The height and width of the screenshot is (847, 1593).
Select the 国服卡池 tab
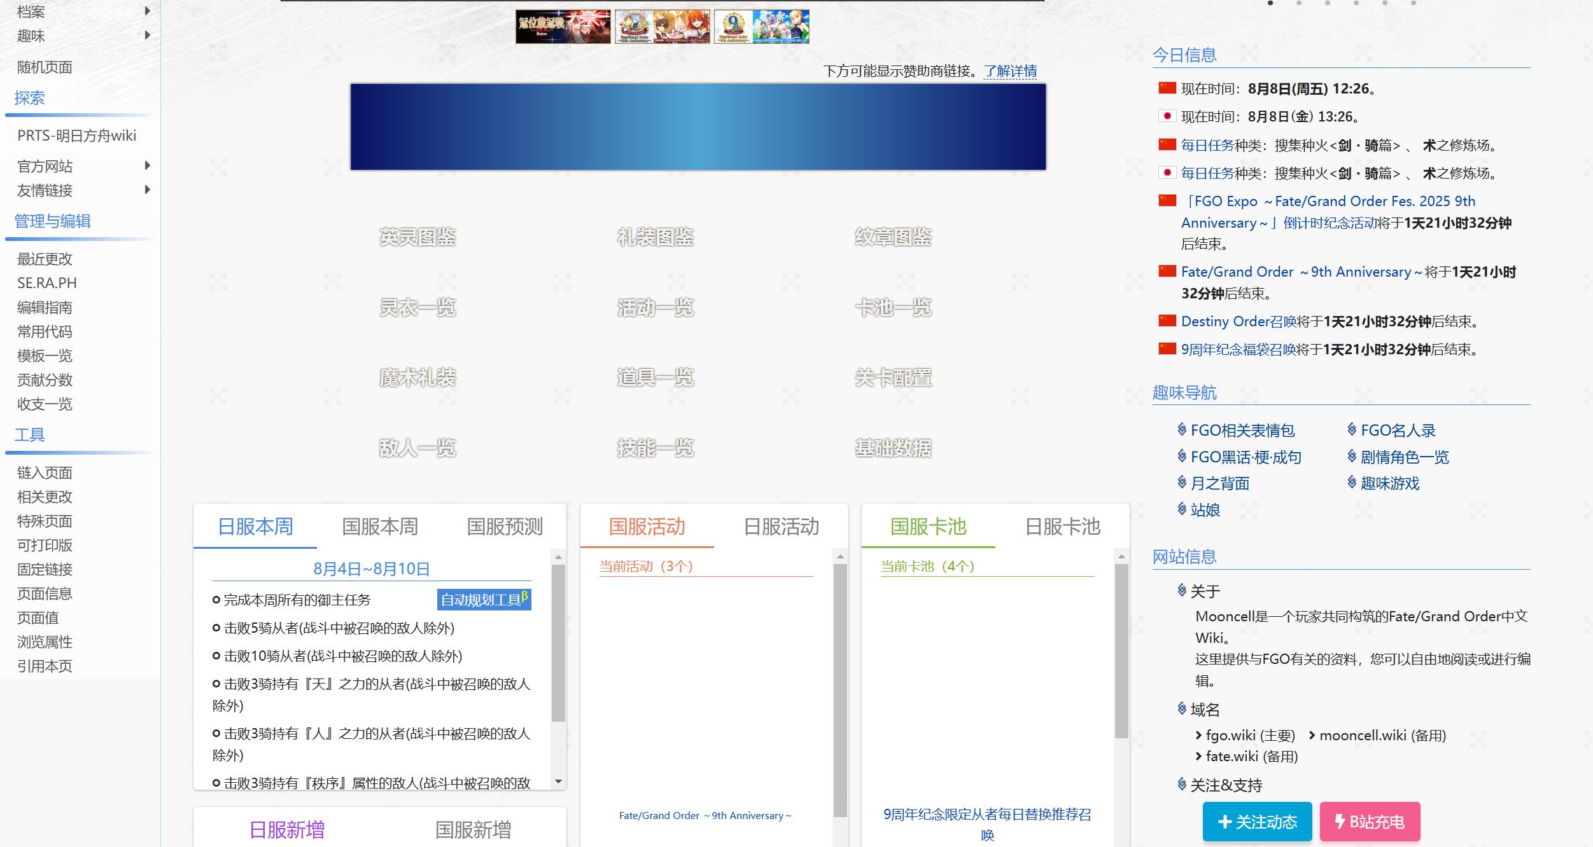(x=929, y=527)
